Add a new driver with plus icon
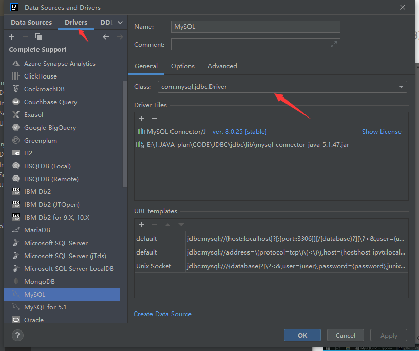Image resolution: width=419 pixels, height=351 pixels. coord(12,37)
